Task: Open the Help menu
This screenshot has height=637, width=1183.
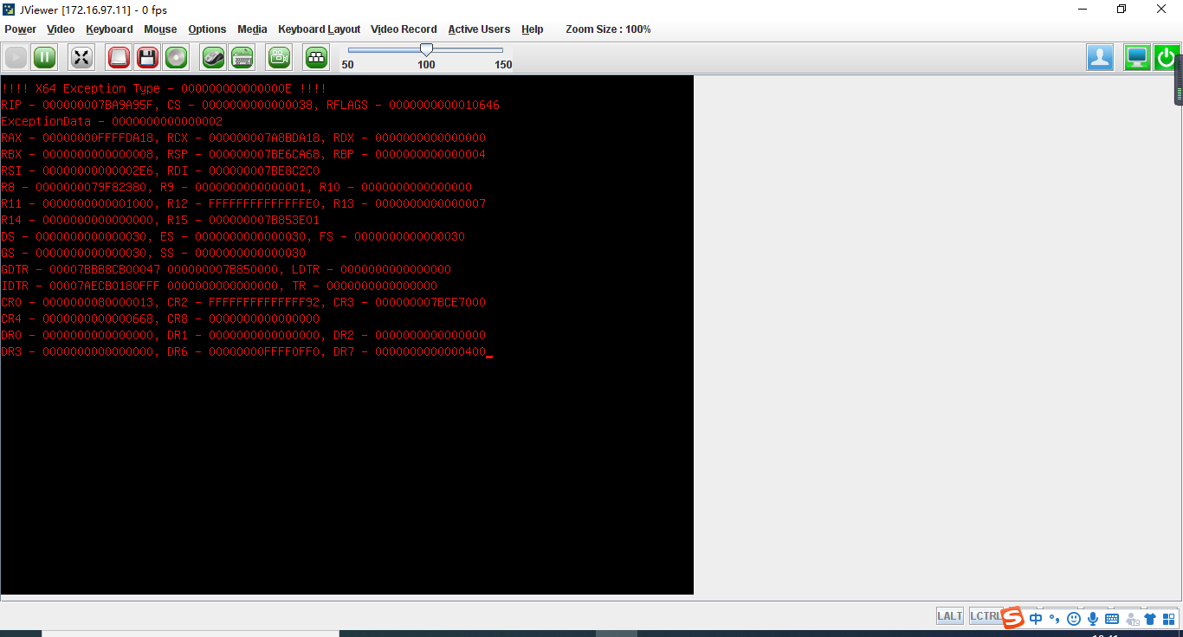Action: pyautogui.click(x=533, y=29)
